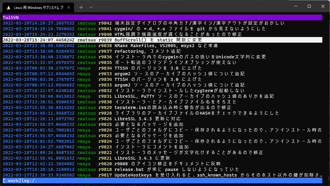Click r9817 UpdateHostkeys ssh_known_hosts row
330x186 pixels.
coord(162,175)
